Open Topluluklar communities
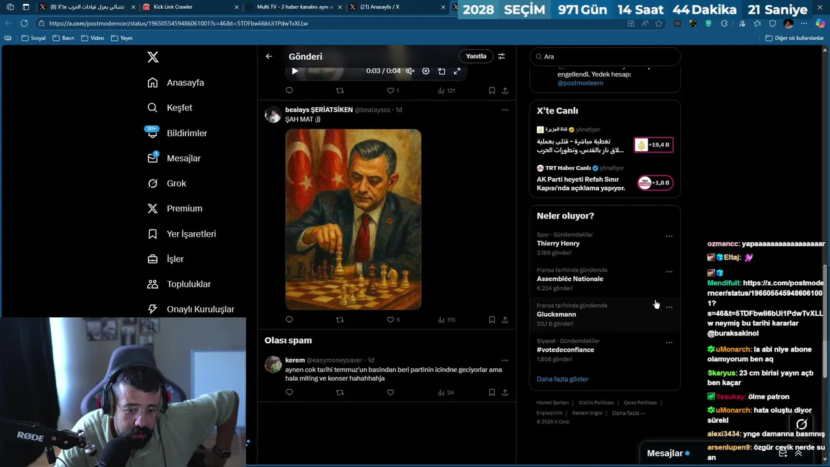 click(x=179, y=284)
